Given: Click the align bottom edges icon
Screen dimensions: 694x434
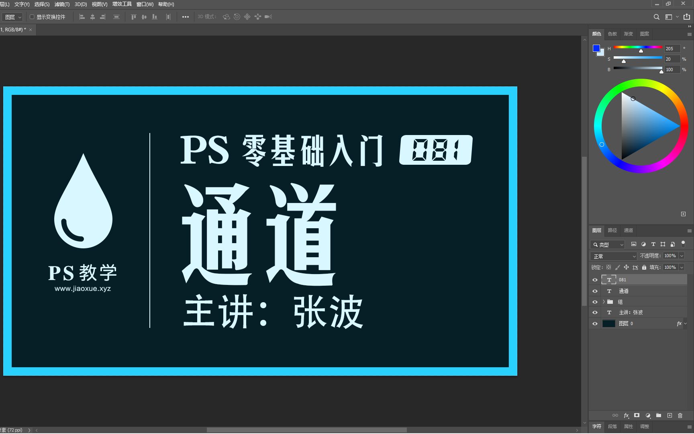Looking at the screenshot, I should pyautogui.click(x=155, y=17).
